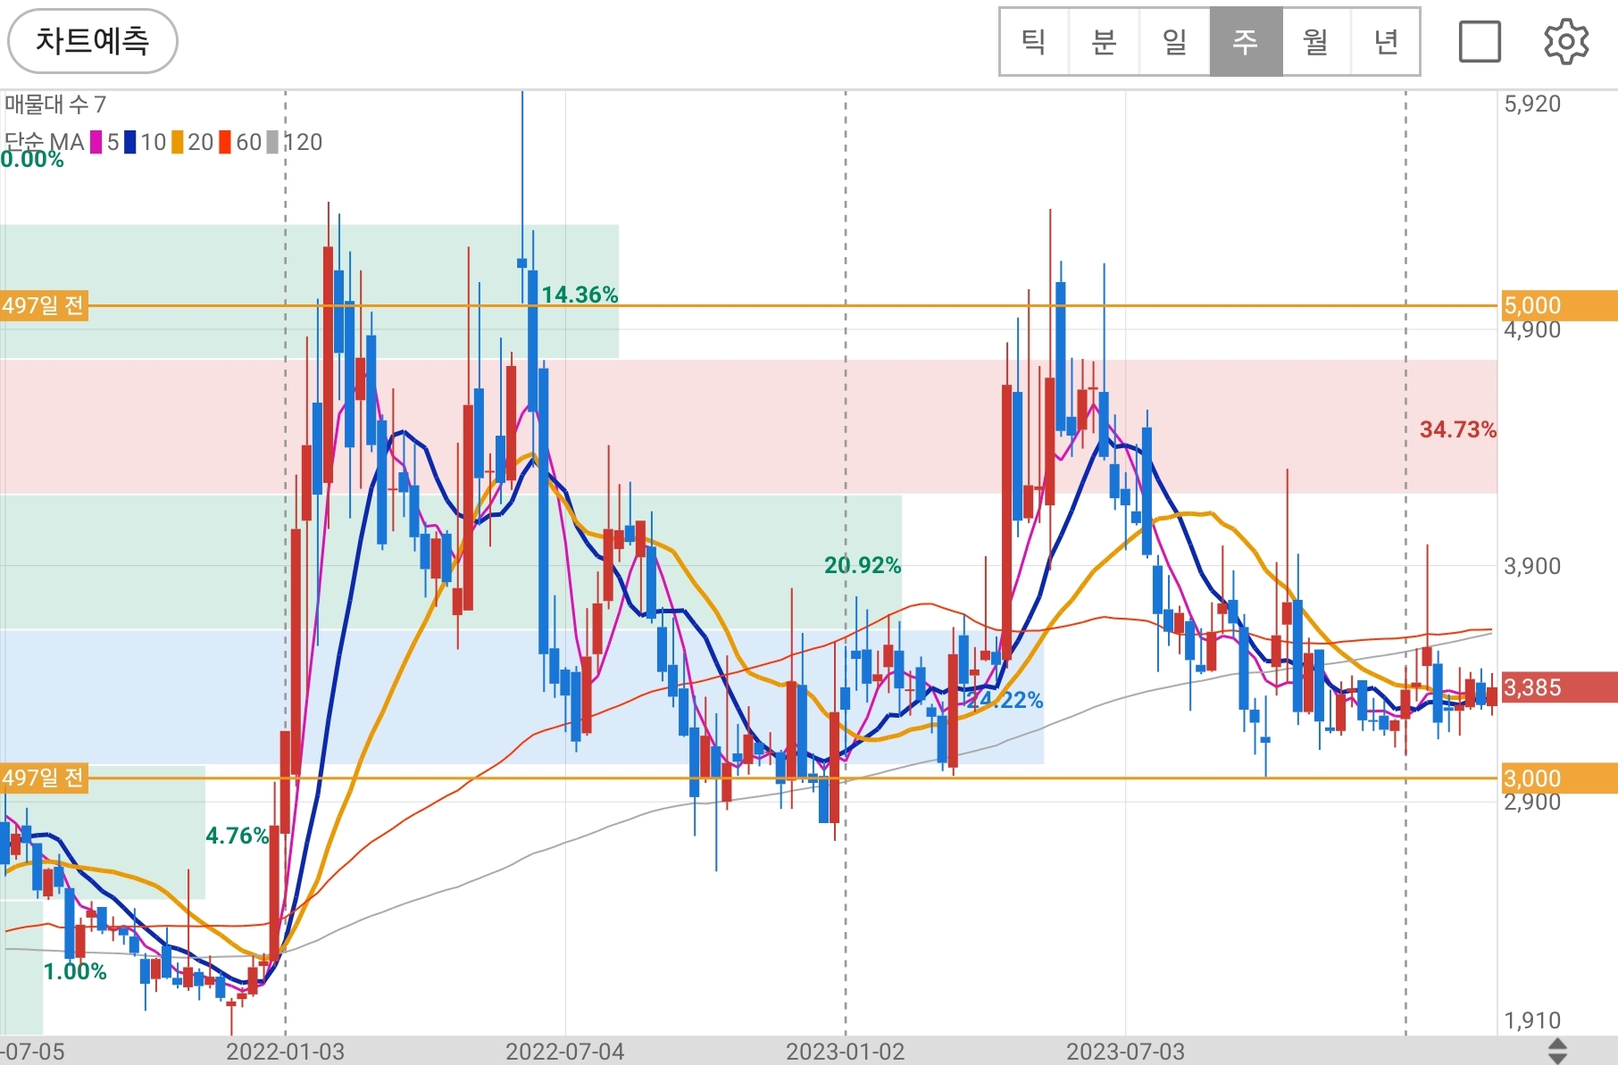Click the 0.00% volume profile label

(x=32, y=160)
